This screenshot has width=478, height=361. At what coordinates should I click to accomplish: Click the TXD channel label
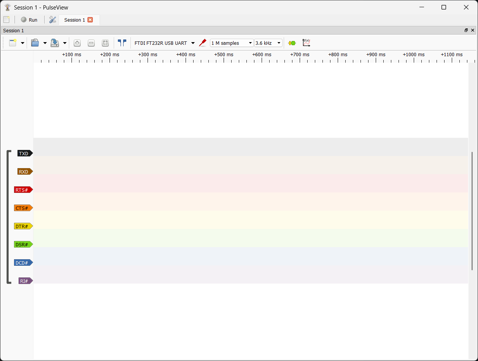tap(24, 153)
